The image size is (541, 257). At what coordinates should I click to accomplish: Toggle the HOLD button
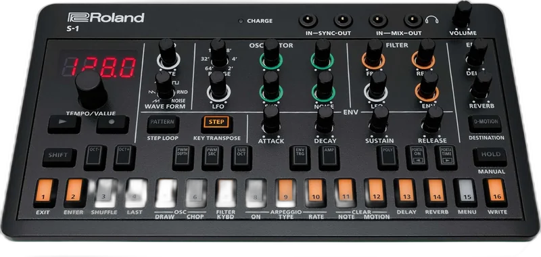(x=490, y=157)
